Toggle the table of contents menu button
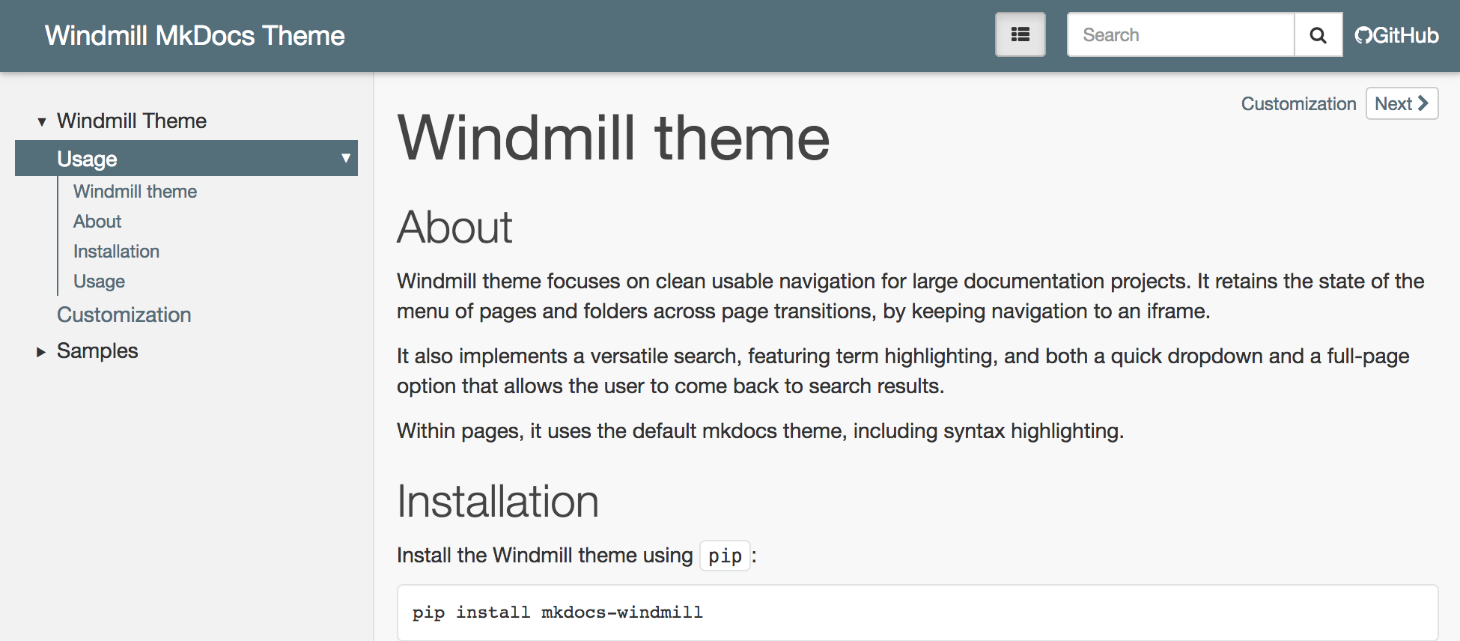1460x641 pixels. pos(1020,34)
